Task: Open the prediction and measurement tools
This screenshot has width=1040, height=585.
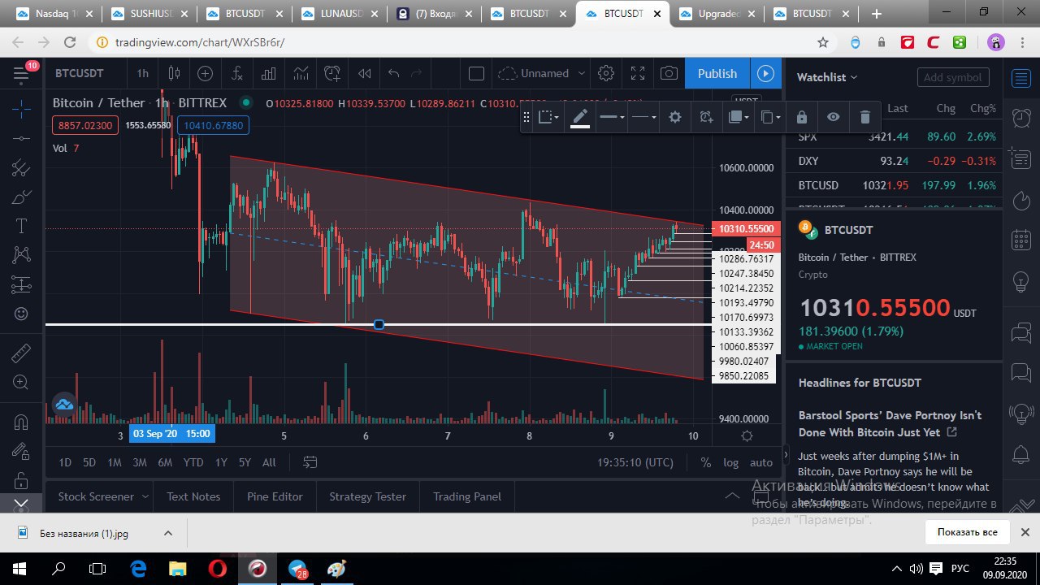Action: tap(21, 284)
